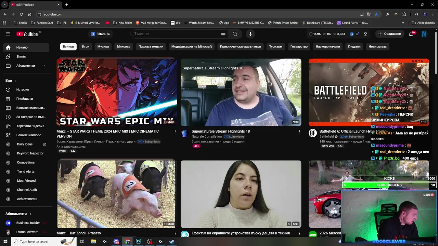Open Харесани видеоклипове in the sidebar

[x=26, y=126]
